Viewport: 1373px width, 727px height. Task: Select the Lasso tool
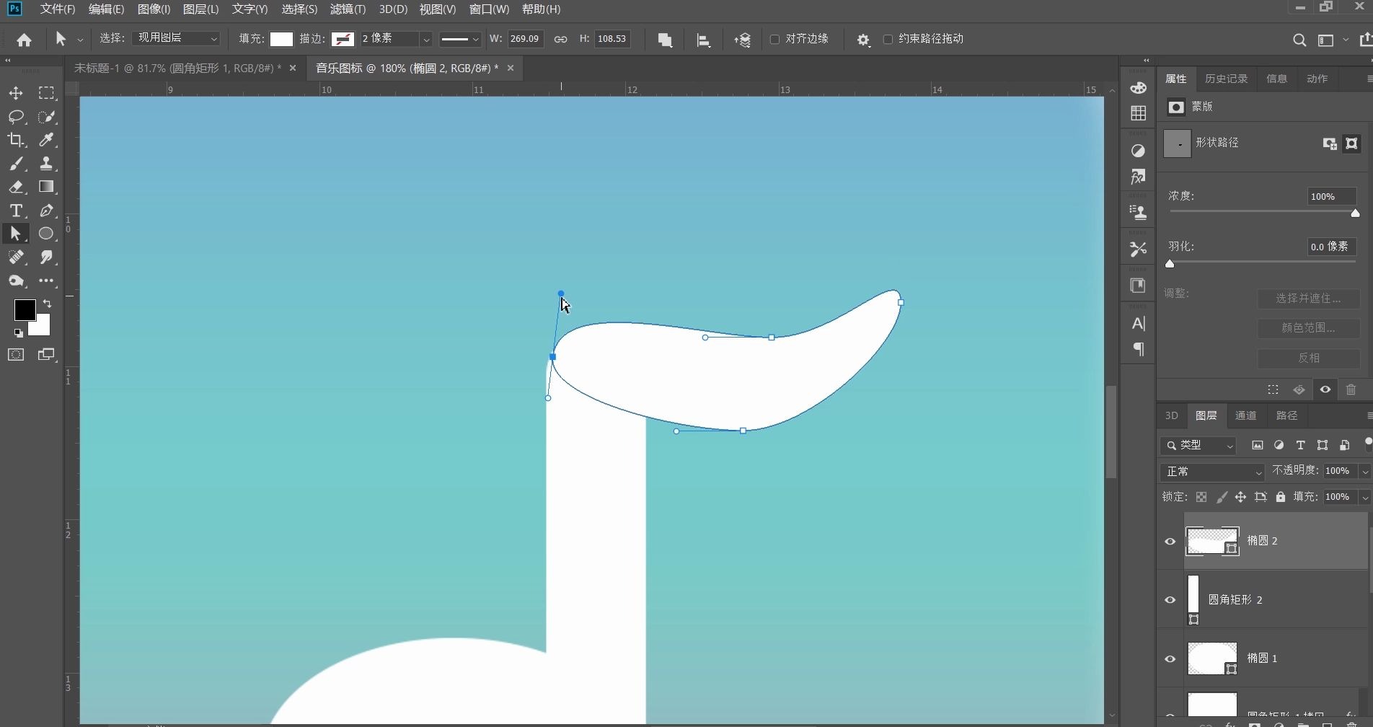tap(16, 117)
